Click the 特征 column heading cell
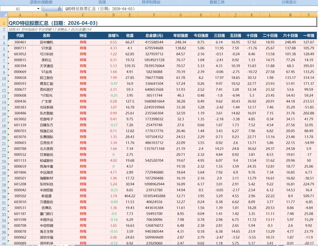Viewport: 318px width, 246px height. [83, 36]
